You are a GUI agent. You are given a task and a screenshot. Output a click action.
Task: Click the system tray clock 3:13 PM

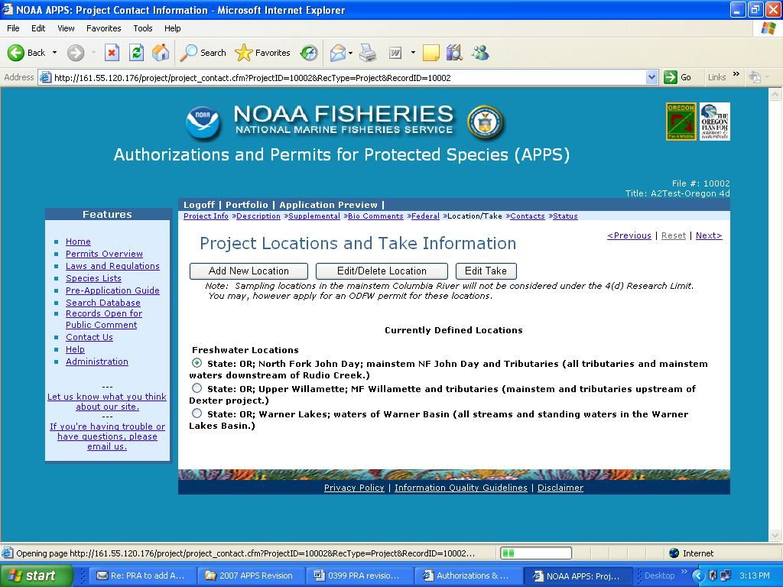coord(755,576)
